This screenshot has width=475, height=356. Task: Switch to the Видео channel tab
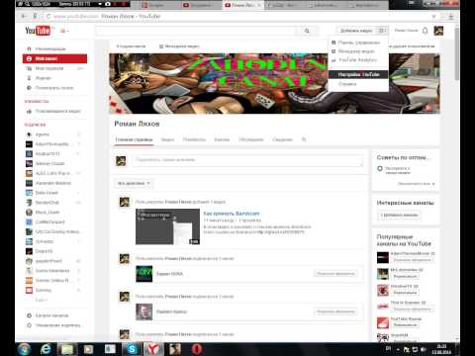pos(167,139)
